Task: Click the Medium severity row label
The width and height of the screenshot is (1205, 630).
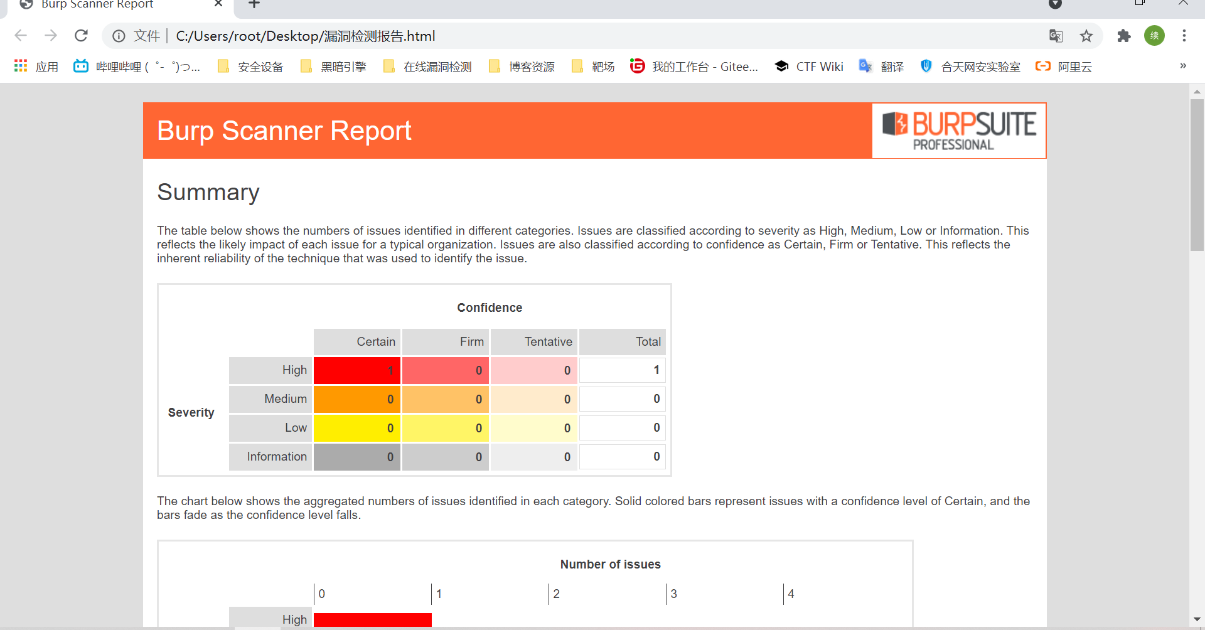Action: [270, 399]
